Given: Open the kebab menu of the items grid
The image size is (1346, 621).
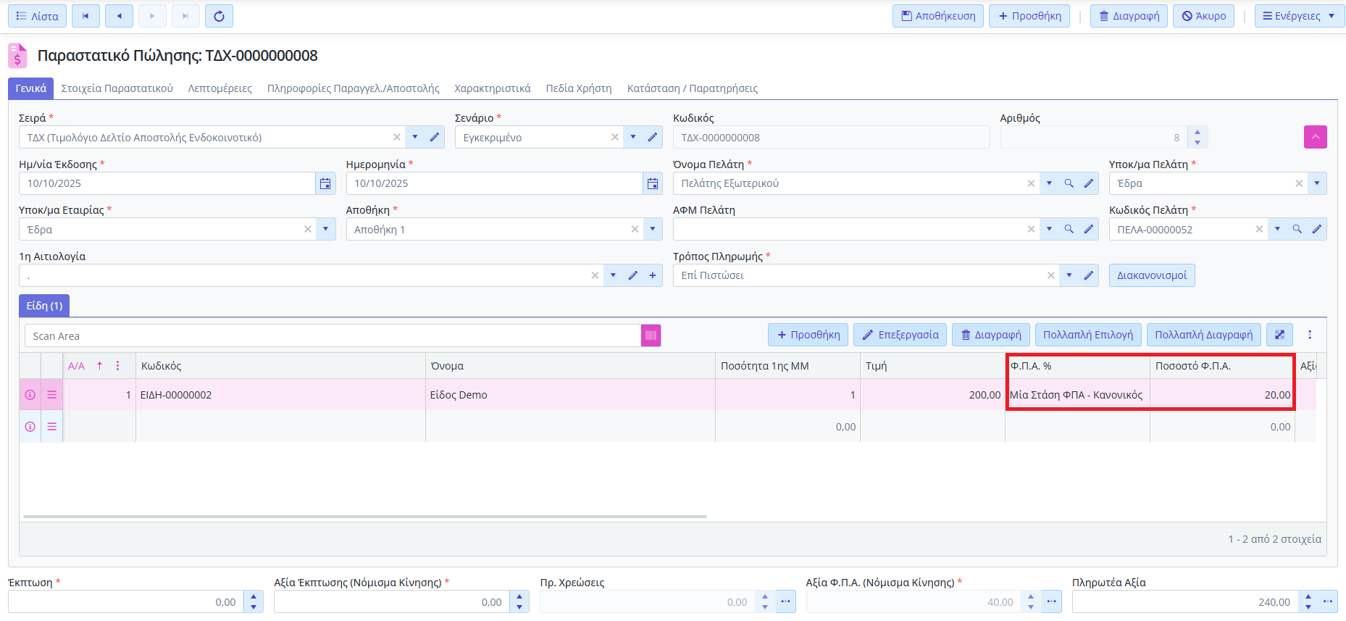Looking at the screenshot, I should (1310, 335).
